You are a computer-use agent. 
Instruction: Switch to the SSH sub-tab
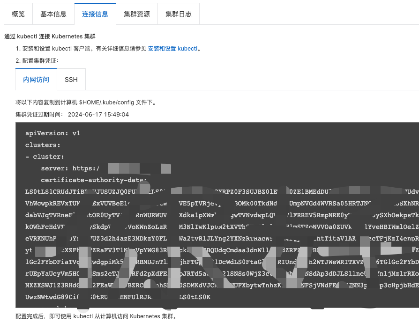(x=71, y=80)
